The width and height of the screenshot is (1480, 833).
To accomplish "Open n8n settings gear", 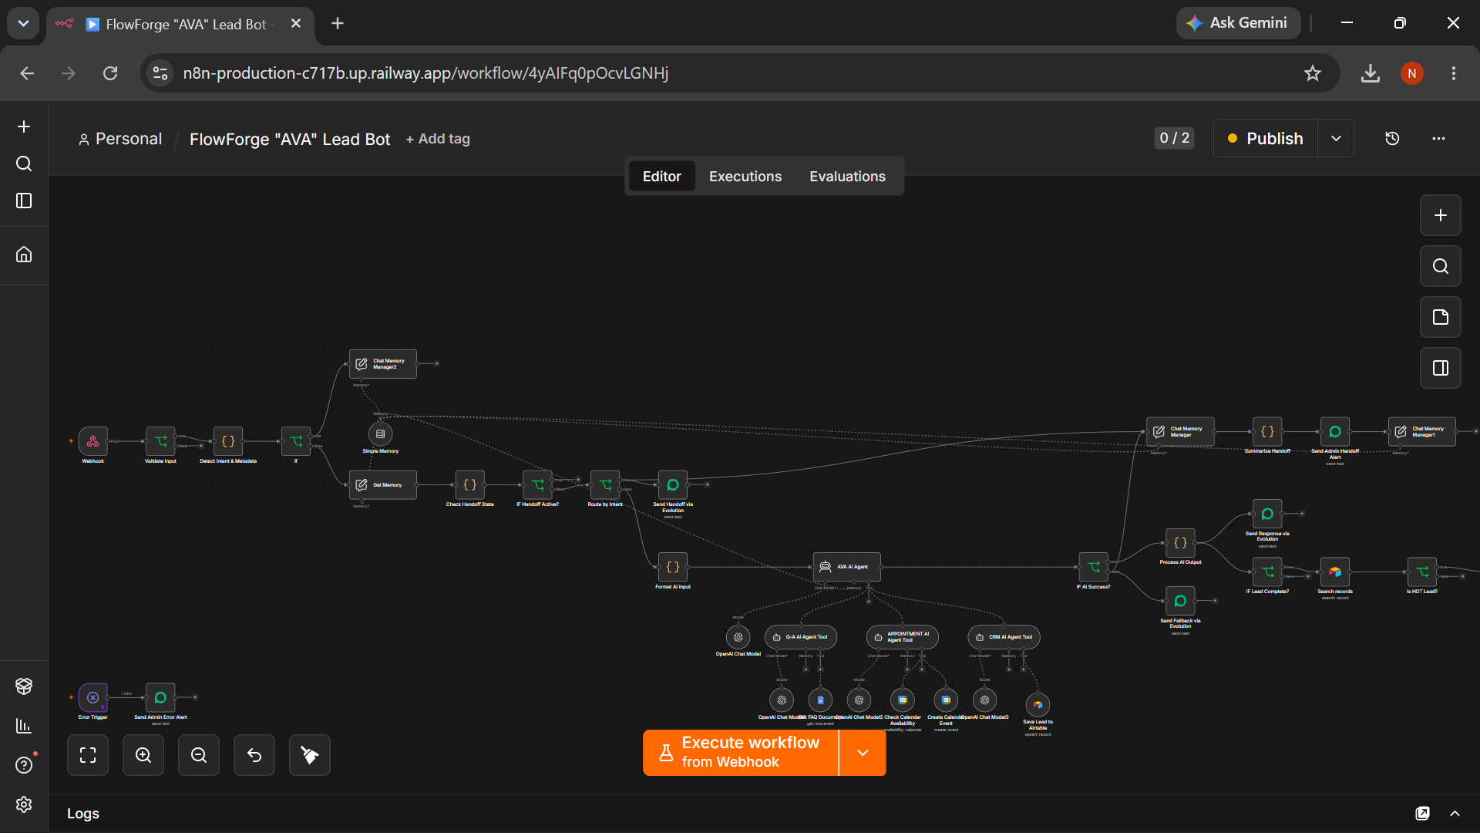I will [24, 804].
